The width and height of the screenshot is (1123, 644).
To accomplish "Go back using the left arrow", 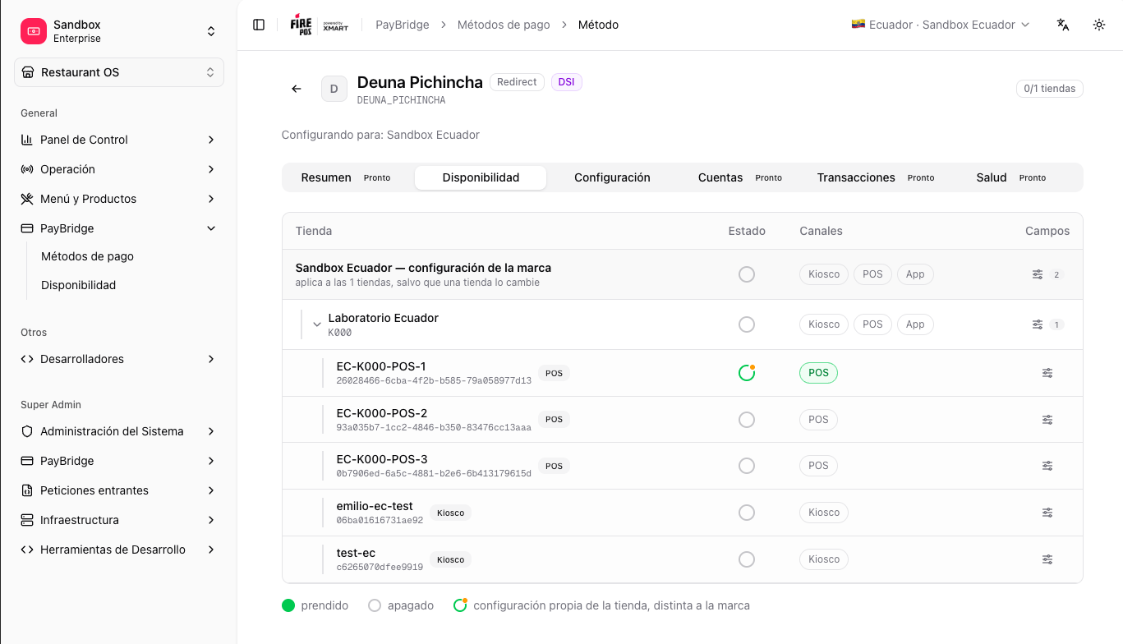I will click(297, 89).
